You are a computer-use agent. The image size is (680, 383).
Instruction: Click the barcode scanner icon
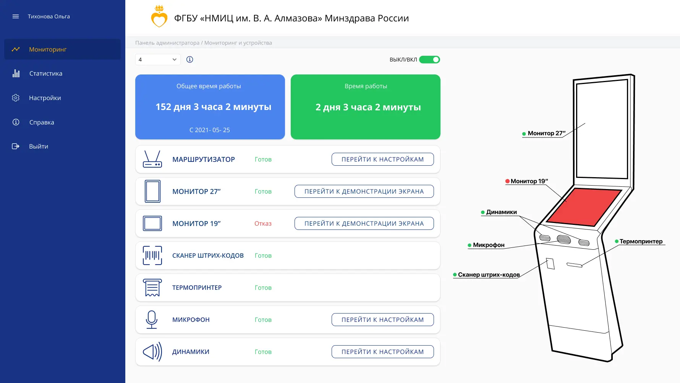point(152,255)
